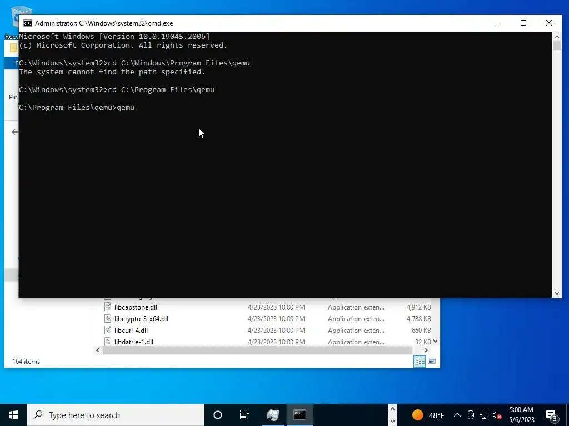Click muted volume tray icon
This screenshot has height=426, width=569.
[497, 415]
